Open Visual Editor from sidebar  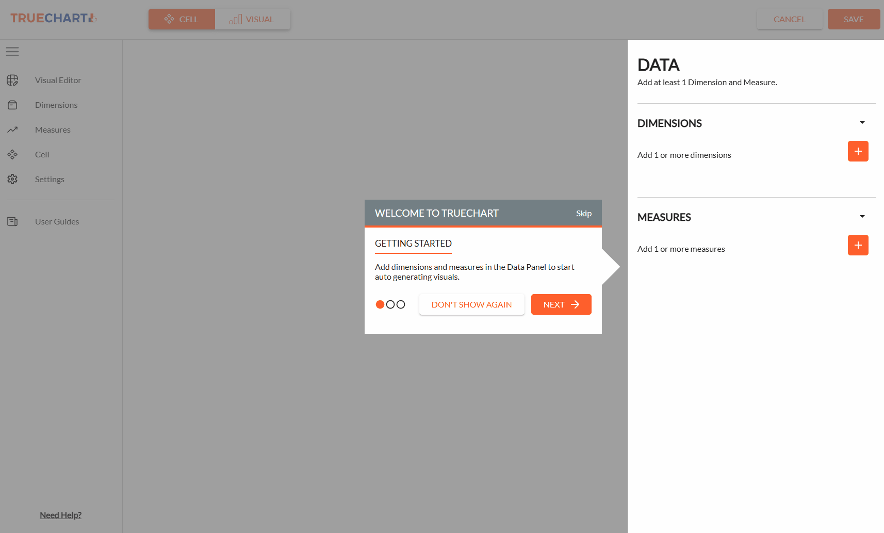[58, 80]
